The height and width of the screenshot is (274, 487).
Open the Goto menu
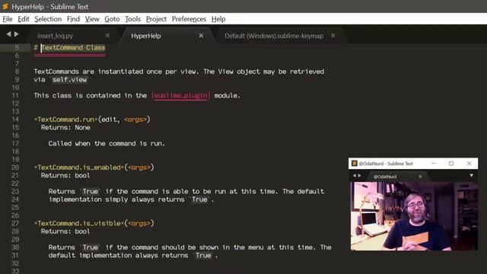(112, 19)
